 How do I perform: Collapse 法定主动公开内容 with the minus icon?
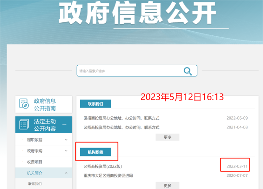point(64,125)
